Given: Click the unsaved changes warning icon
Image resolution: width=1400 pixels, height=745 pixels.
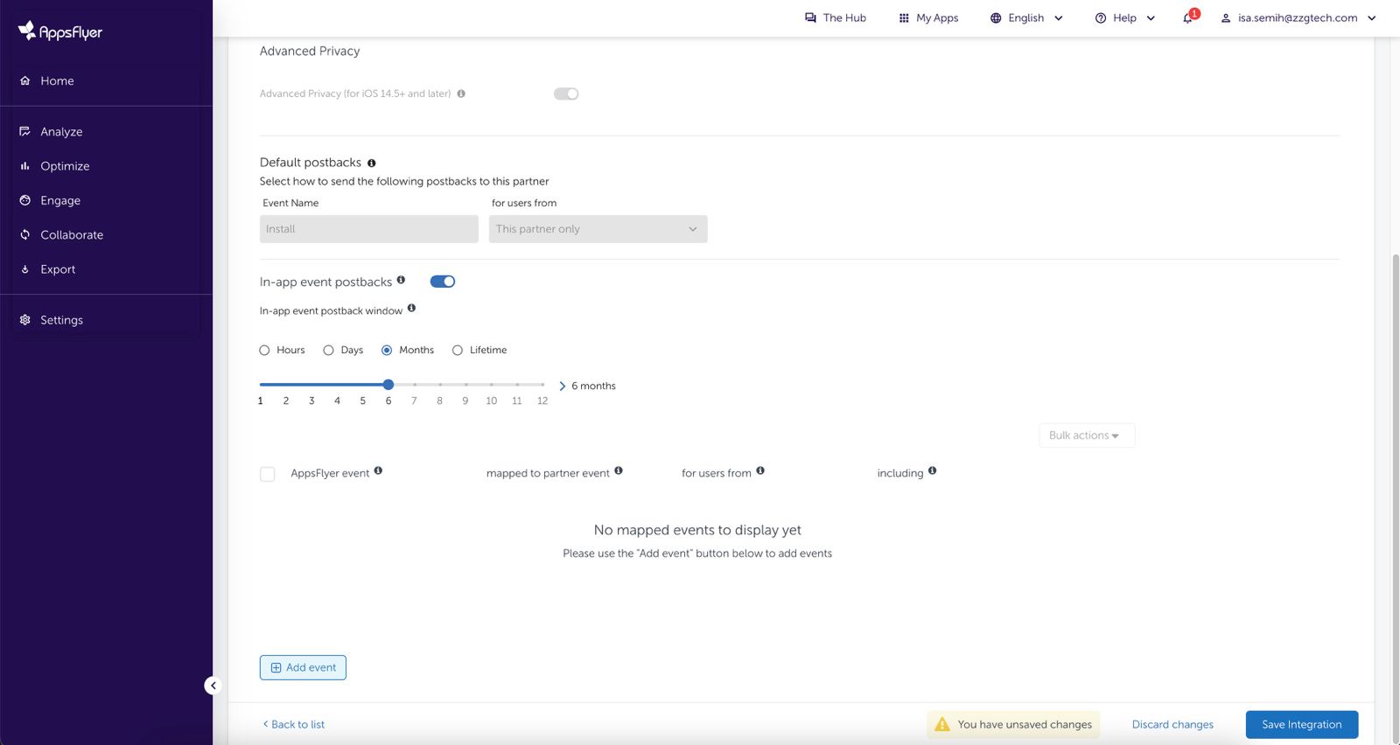Looking at the screenshot, I should [x=942, y=724].
